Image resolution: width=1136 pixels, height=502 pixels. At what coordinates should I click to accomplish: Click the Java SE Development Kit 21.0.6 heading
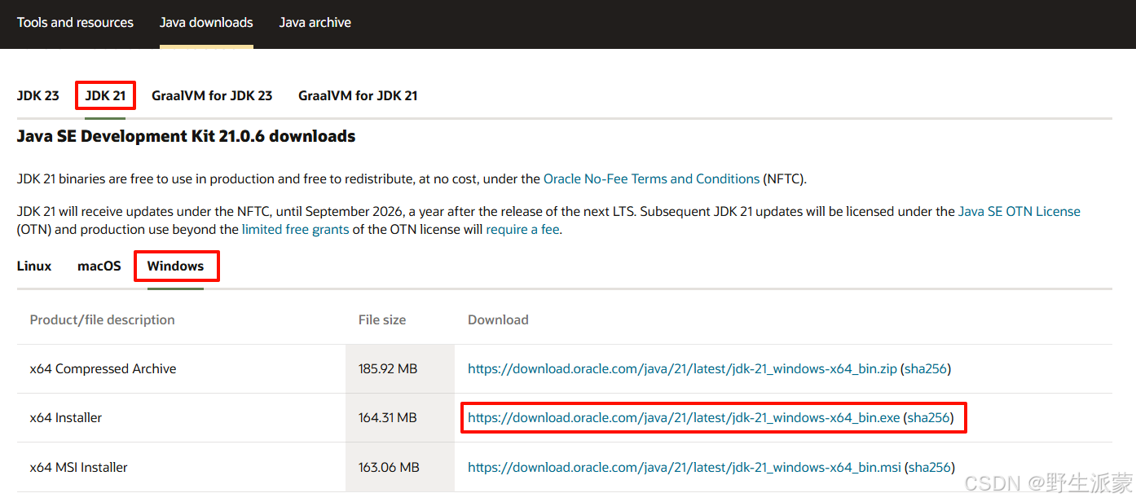(186, 136)
